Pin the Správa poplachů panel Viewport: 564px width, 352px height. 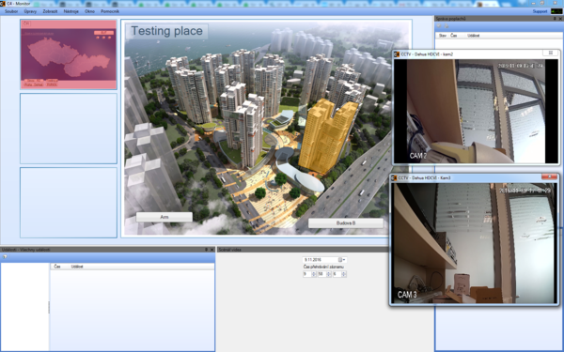(555, 19)
